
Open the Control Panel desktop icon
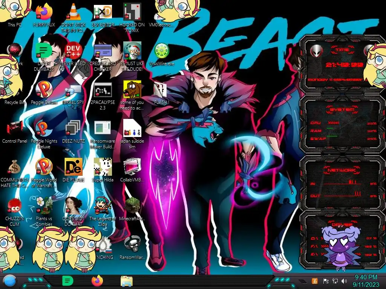(x=15, y=131)
